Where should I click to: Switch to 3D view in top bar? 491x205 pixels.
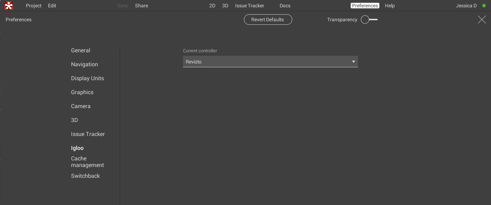(x=225, y=6)
